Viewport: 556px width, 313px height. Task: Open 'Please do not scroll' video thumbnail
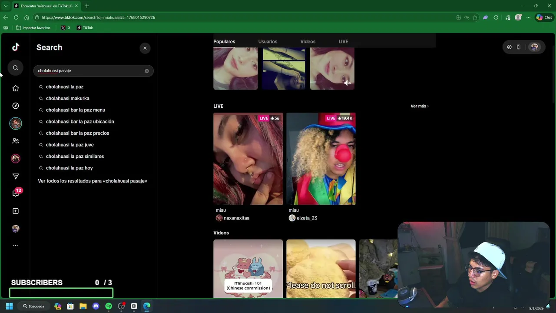pos(321,269)
